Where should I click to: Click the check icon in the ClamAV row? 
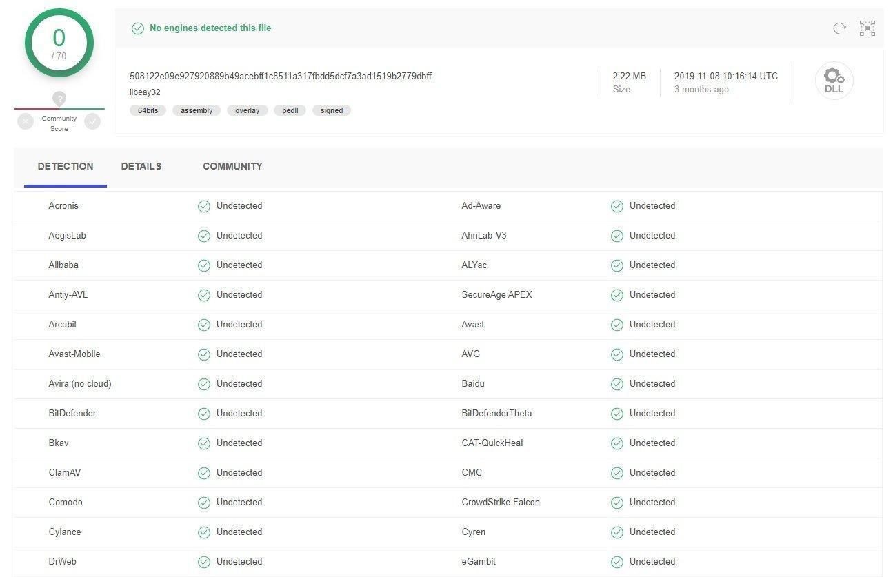click(204, 473)
